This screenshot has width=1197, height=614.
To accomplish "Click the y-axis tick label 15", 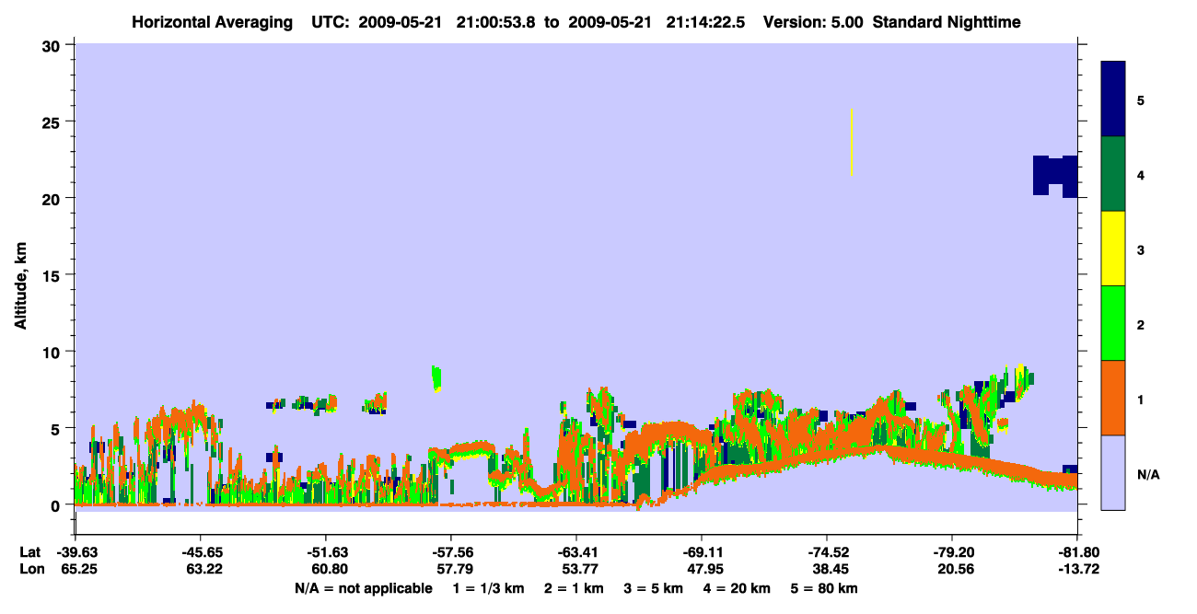I will 53,275.
